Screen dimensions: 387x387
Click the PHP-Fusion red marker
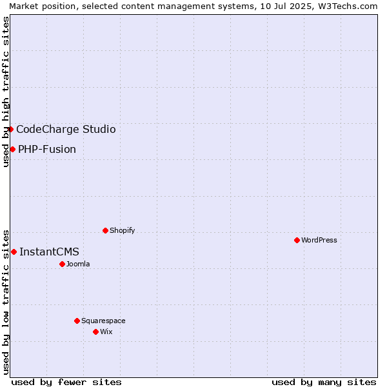13,150
